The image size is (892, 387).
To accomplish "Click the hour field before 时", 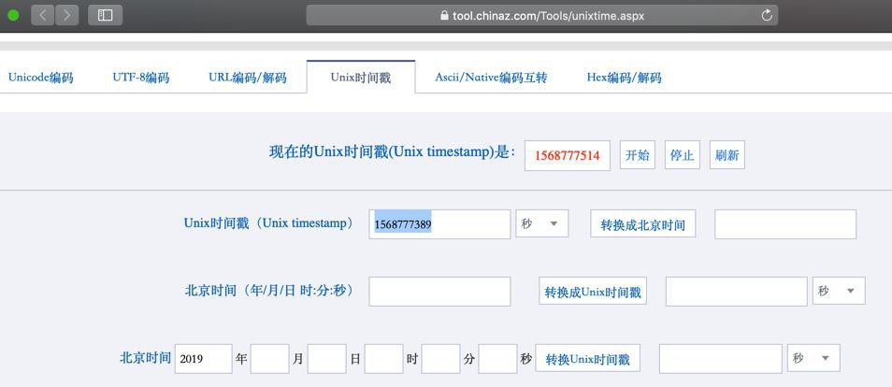I will pyautogui.click(x=384, y=359).
